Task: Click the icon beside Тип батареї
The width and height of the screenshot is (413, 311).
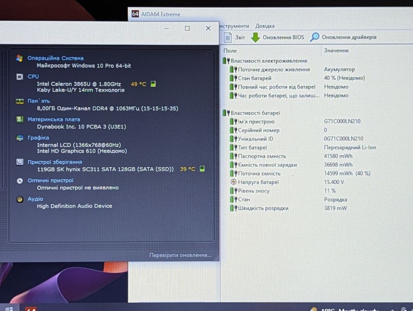Action: [x=233, y=147]
